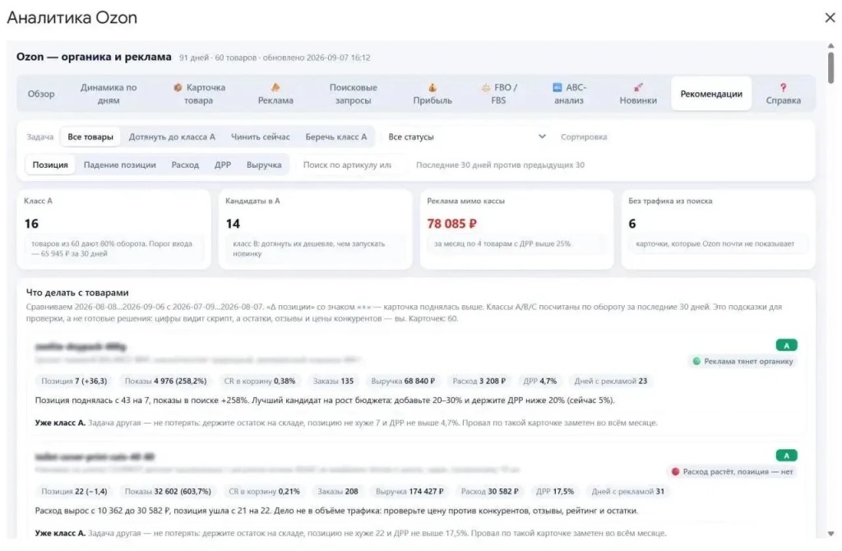Viewport: 842px width, 551px height.
Task: Choose the Выручка sort option
Action: (264, 164)
